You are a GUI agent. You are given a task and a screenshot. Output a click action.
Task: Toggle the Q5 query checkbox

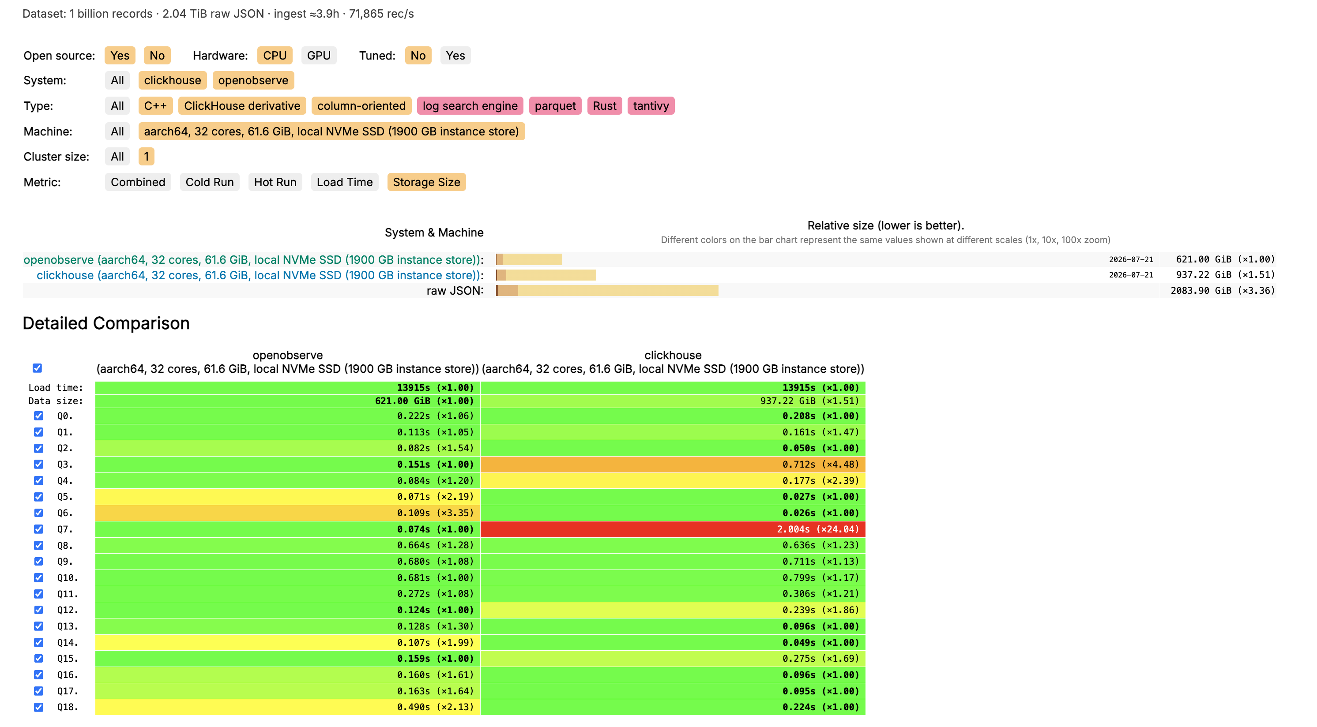coord(38,497)
